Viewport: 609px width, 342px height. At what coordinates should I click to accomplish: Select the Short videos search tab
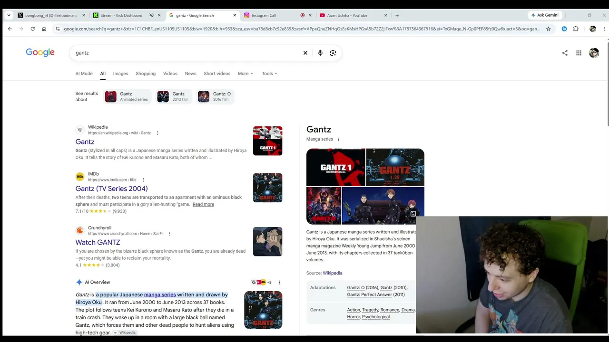217,74
